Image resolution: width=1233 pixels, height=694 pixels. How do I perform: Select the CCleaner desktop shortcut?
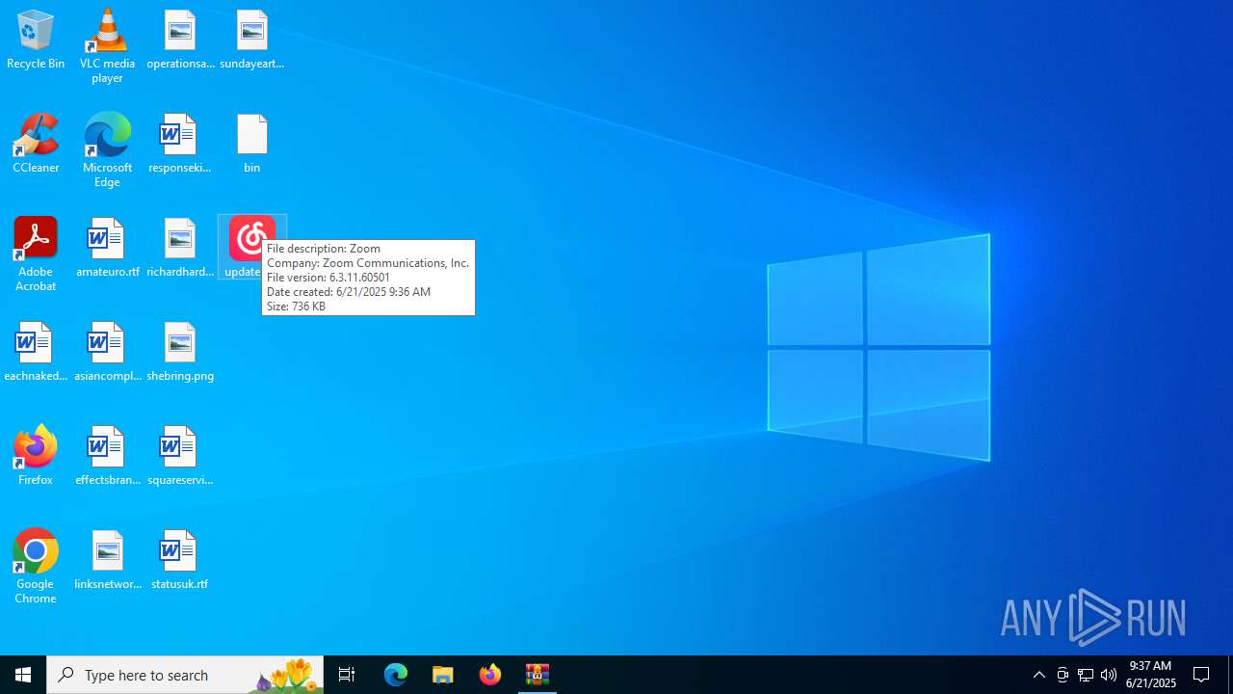coord(36,145)
